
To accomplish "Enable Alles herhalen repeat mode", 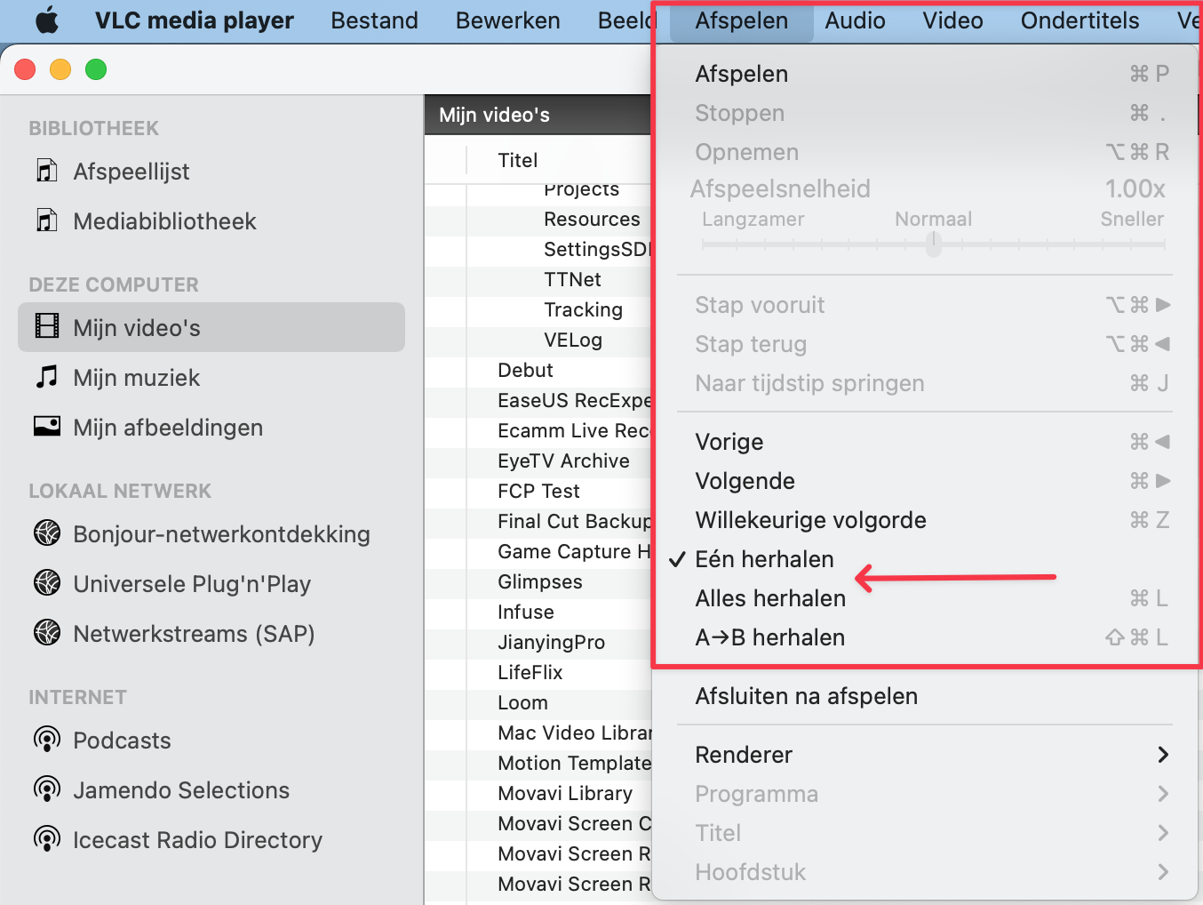I will [x=925, y=598].
